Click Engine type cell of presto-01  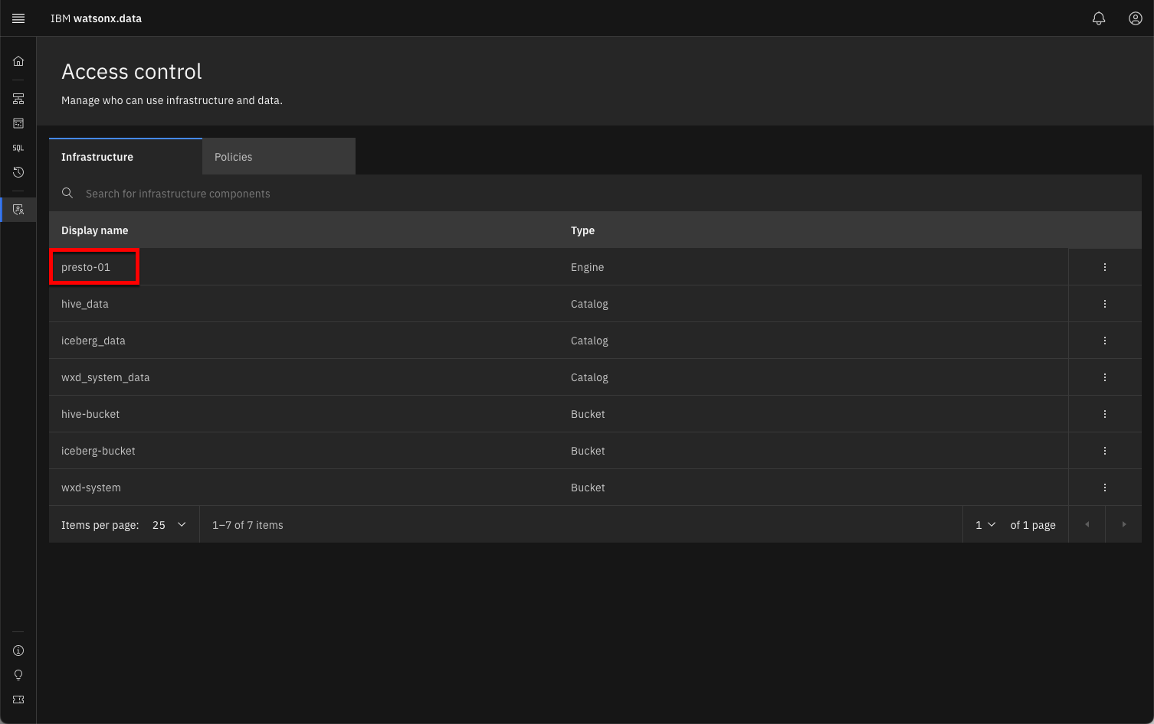pos(587,267)
